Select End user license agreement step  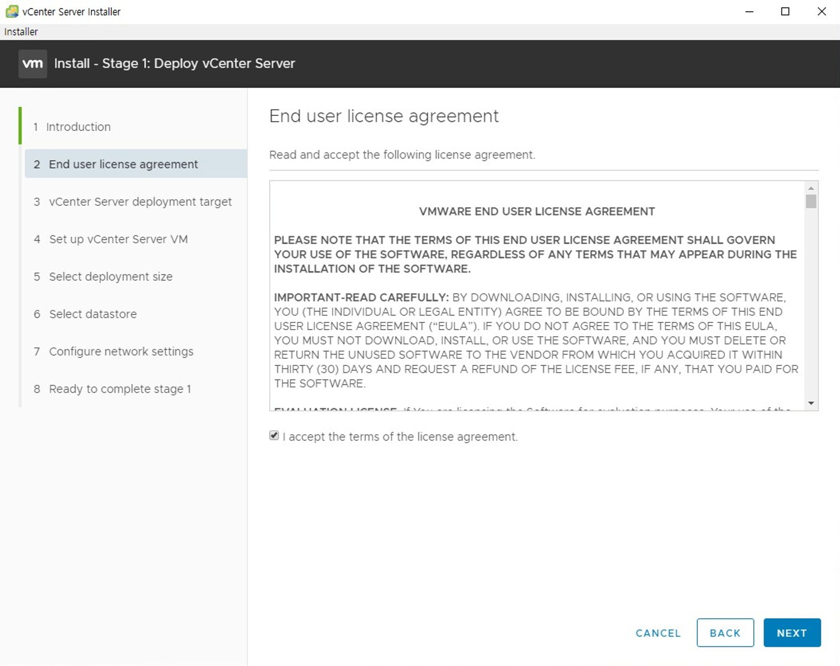point(123,164)
